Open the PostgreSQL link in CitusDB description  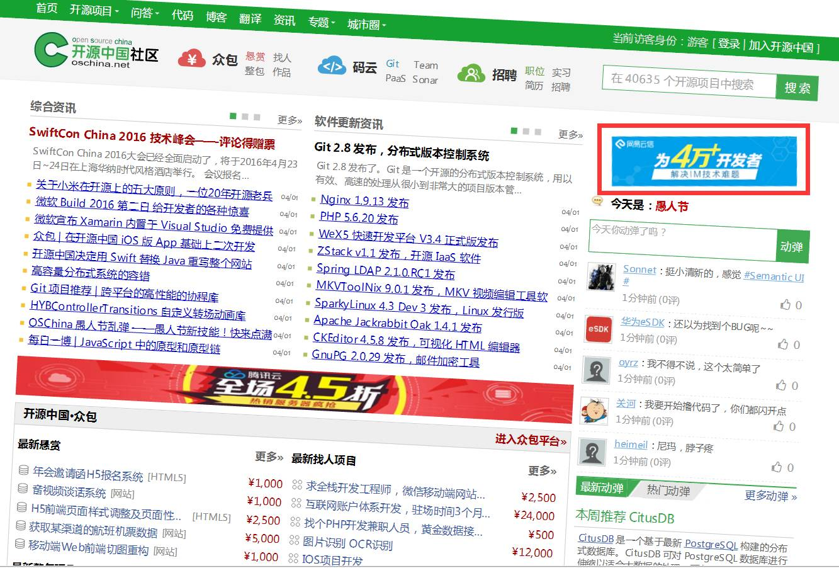(x=711, y=544)
